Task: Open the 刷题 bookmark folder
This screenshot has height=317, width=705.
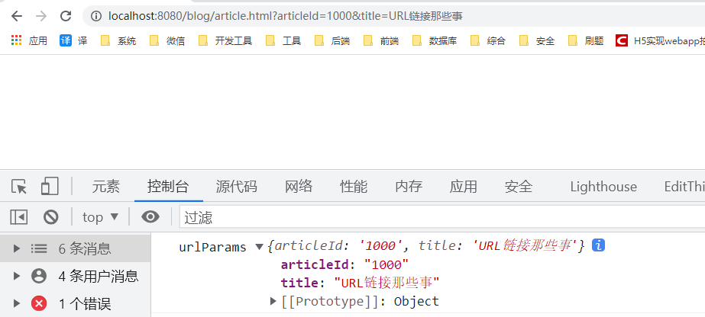Action: click(x=586, y=41)
